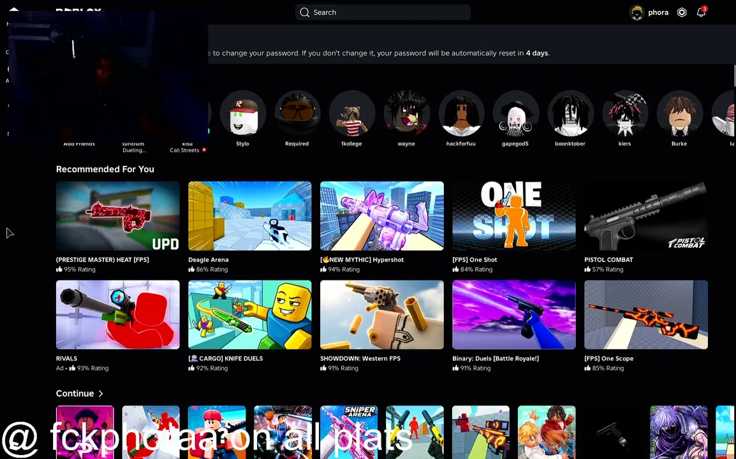Expand the Continue section chevron

(100, 394)
